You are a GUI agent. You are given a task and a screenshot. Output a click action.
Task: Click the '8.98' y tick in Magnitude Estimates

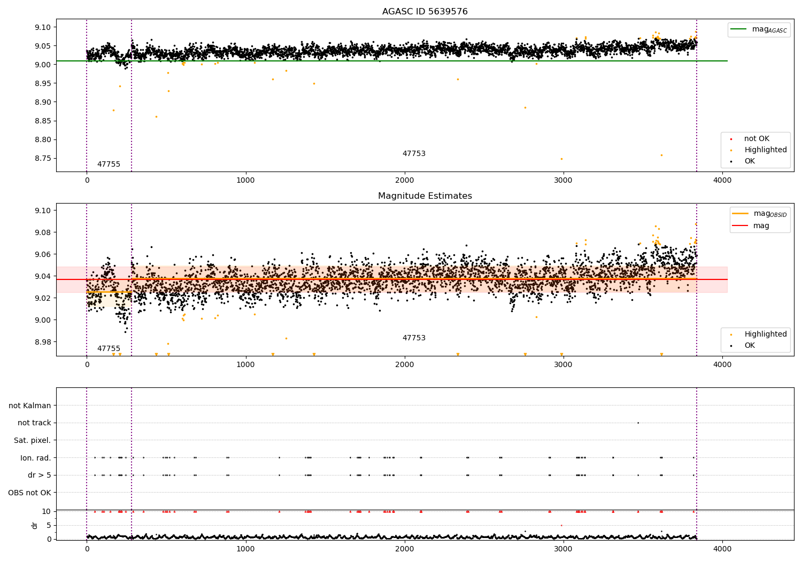[42, 342]
